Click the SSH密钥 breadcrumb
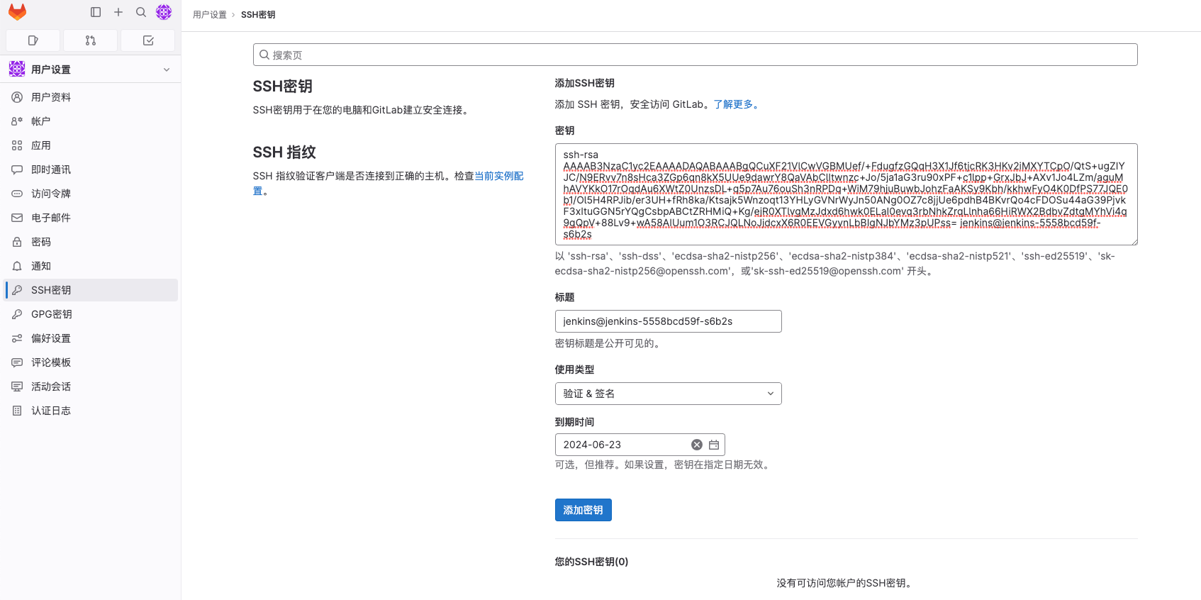The height and width of the screenshot is (600, 1201). point(258,15)
